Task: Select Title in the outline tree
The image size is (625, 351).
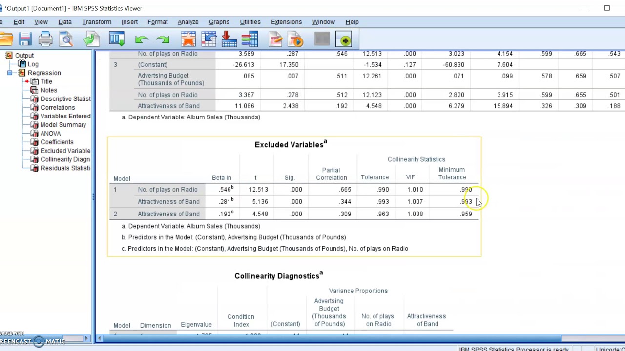Action: pyautogui.click(x=46, y=81)
